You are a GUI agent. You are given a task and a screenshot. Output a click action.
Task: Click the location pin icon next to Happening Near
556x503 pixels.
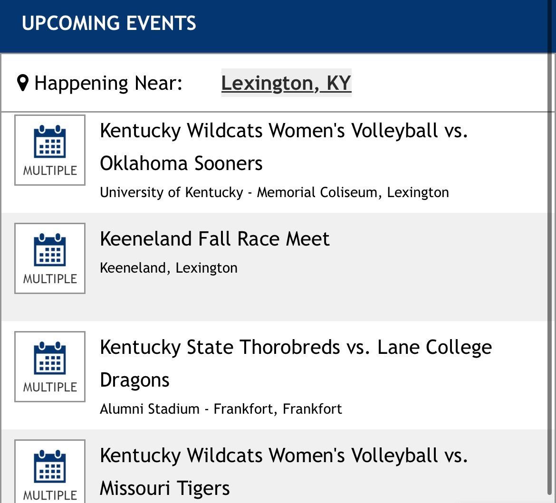tap(21, 83)
